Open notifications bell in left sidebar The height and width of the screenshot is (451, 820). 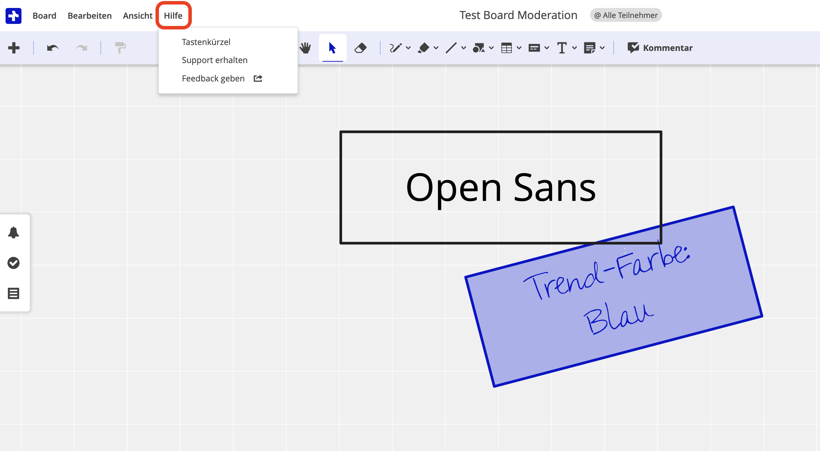[x=14, y=232]
